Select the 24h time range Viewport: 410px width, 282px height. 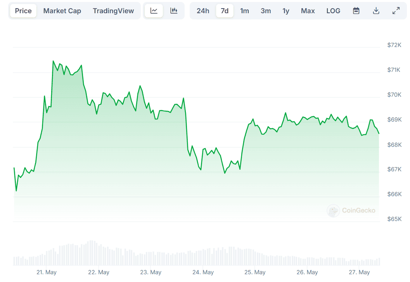click(203, 11)
